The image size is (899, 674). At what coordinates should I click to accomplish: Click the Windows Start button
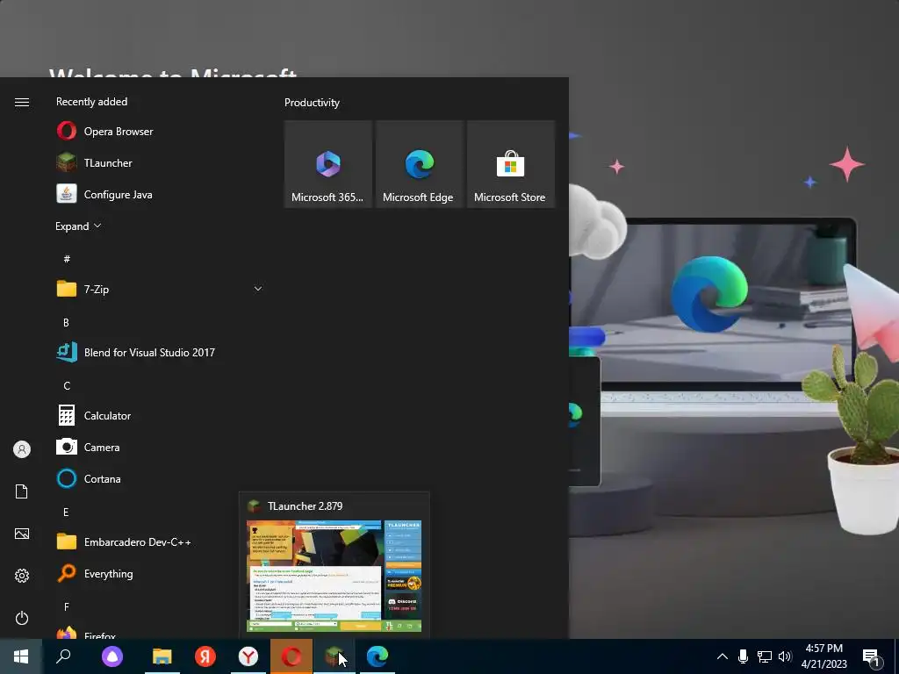click(21, 656)
